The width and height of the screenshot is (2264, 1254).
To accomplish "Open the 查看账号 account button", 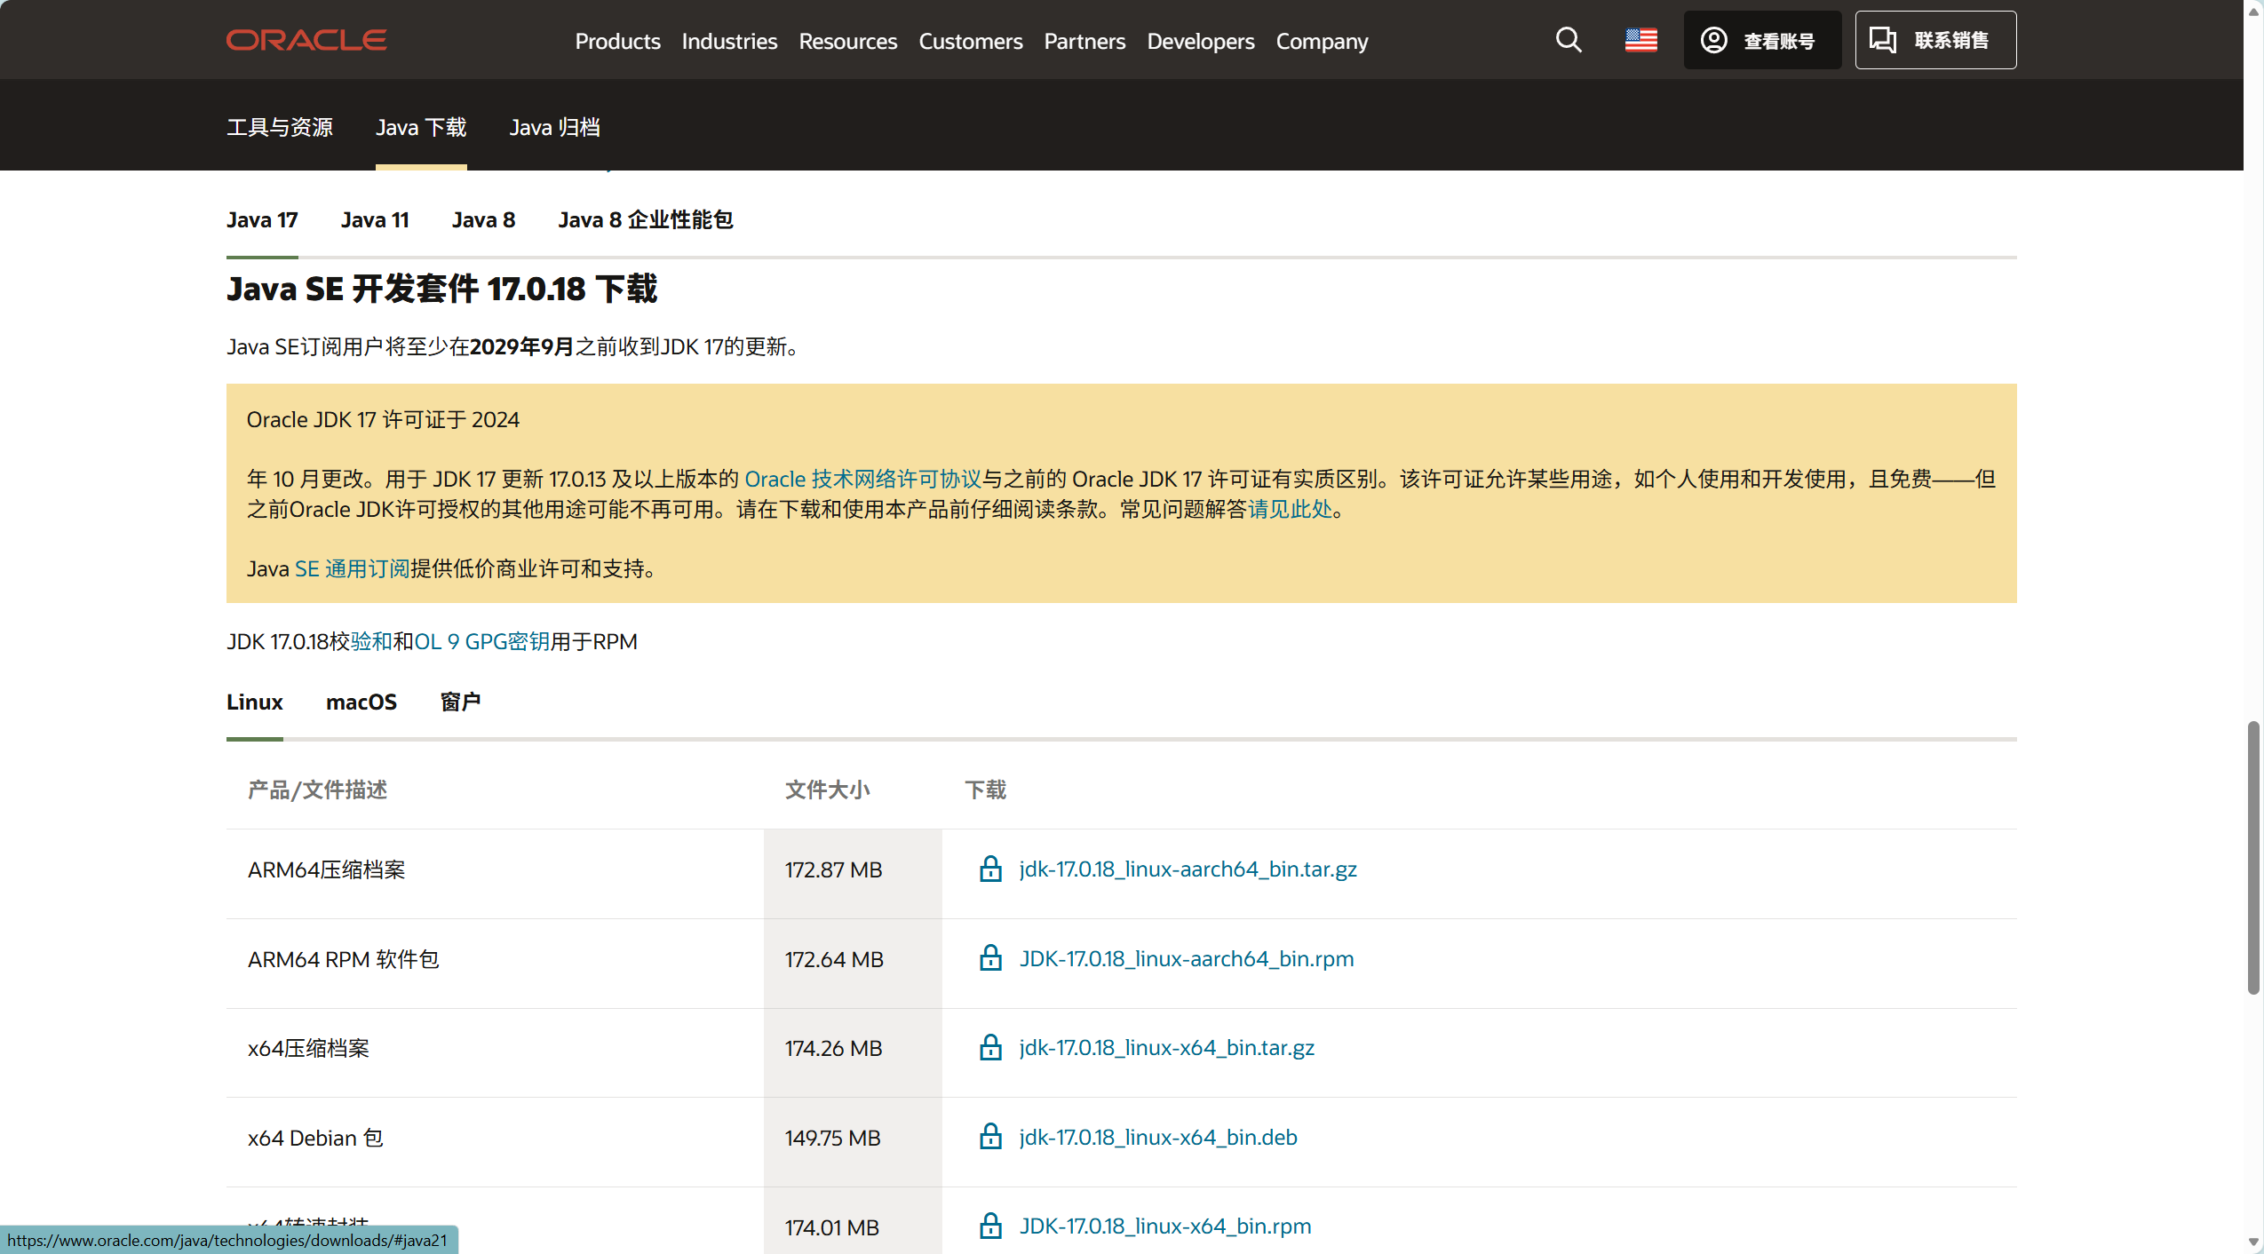I will 1761,40.
